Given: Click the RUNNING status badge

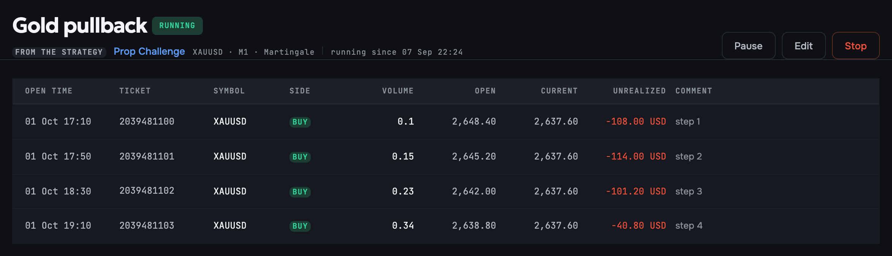Looking at the screenshot, I should tap(177, 25).
